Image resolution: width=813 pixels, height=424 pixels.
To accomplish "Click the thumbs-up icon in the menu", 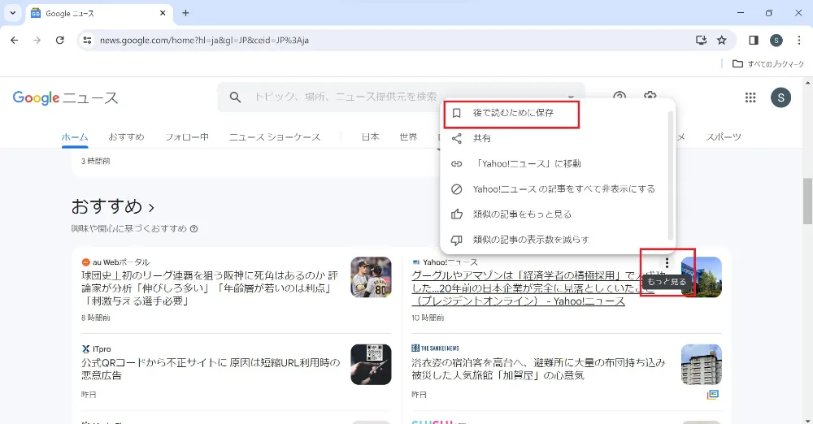I will point(456,214).
